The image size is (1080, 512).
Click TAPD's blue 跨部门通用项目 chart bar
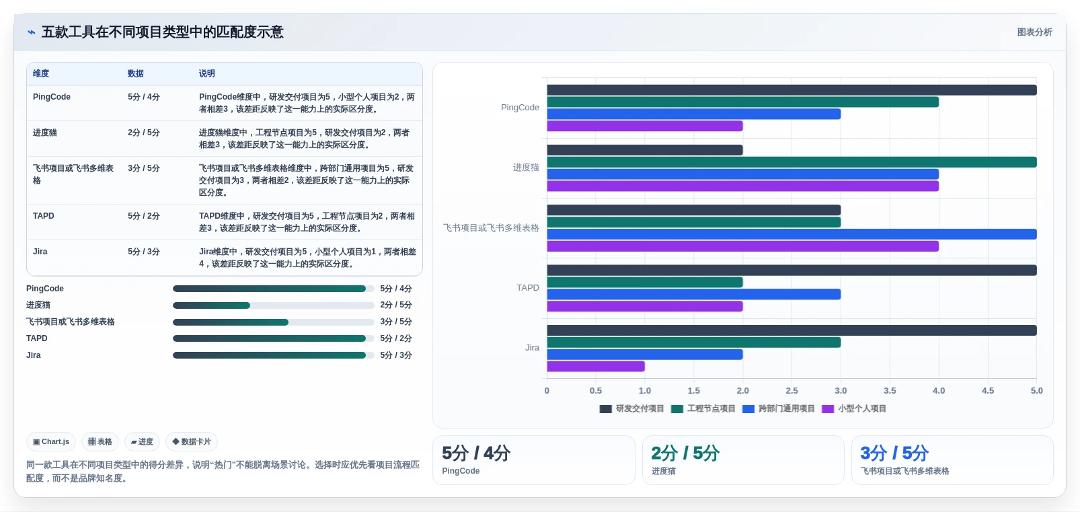(x=694, y=295)
